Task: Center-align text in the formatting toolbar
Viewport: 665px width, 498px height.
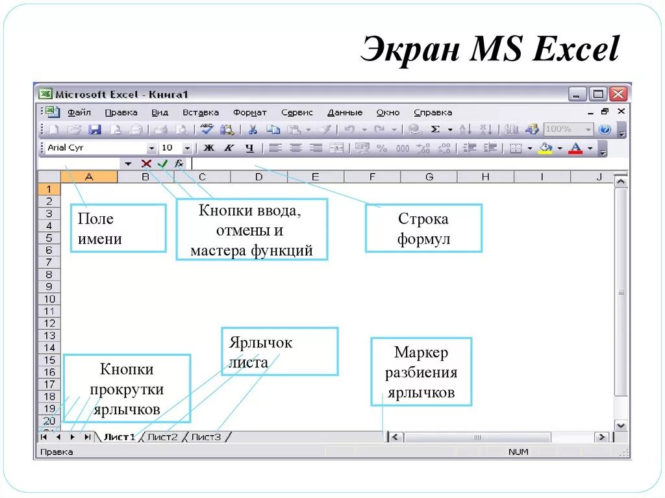Action: (x=295, y=148)
